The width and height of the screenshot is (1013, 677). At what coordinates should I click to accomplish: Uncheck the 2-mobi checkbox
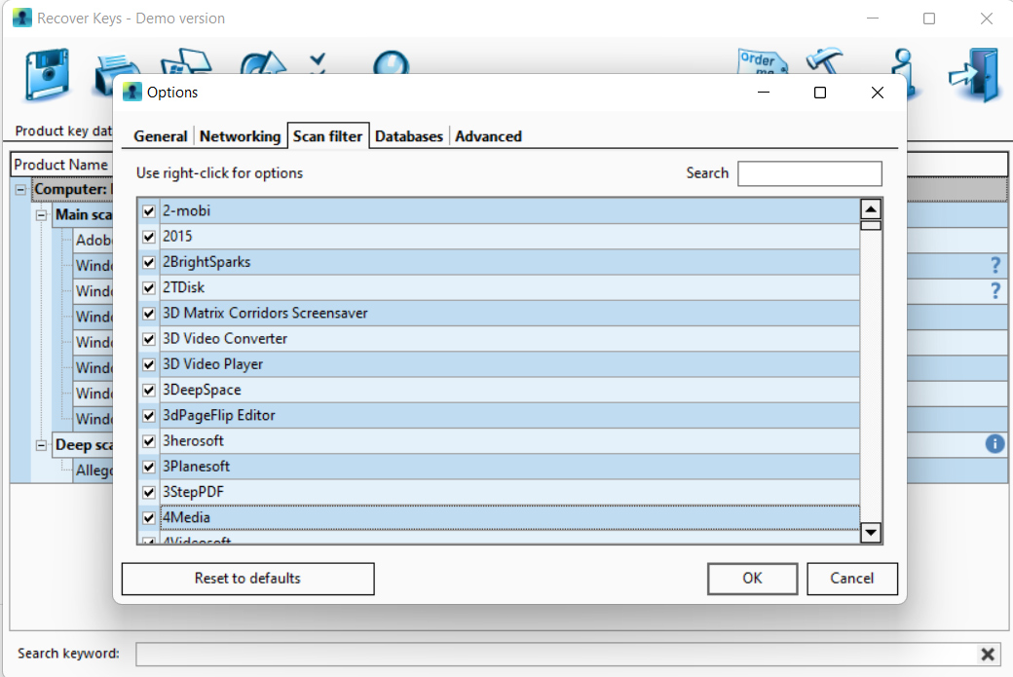tap(149, 211)
